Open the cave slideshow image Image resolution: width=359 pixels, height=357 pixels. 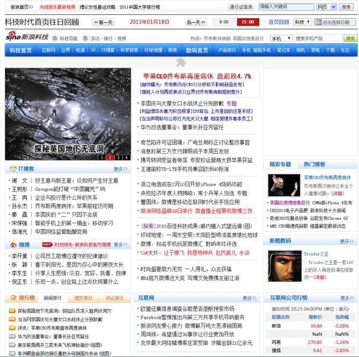(68, 114)
